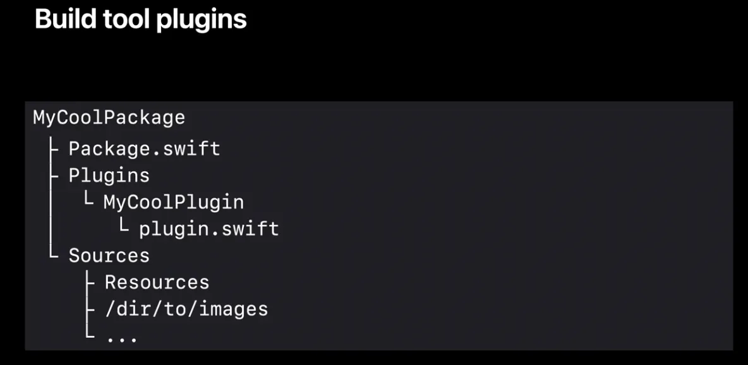Select the MyCoolPlugin folder
Screen dimensions: 748x365
[173, 202]
